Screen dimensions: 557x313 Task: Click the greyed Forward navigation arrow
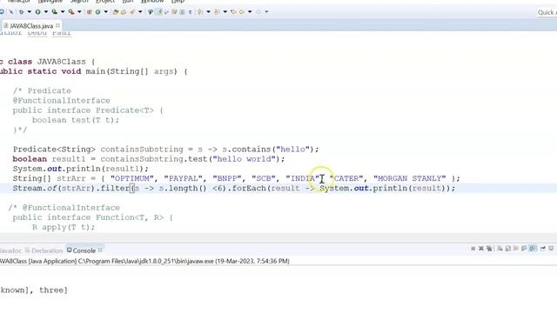coord(258,11)
